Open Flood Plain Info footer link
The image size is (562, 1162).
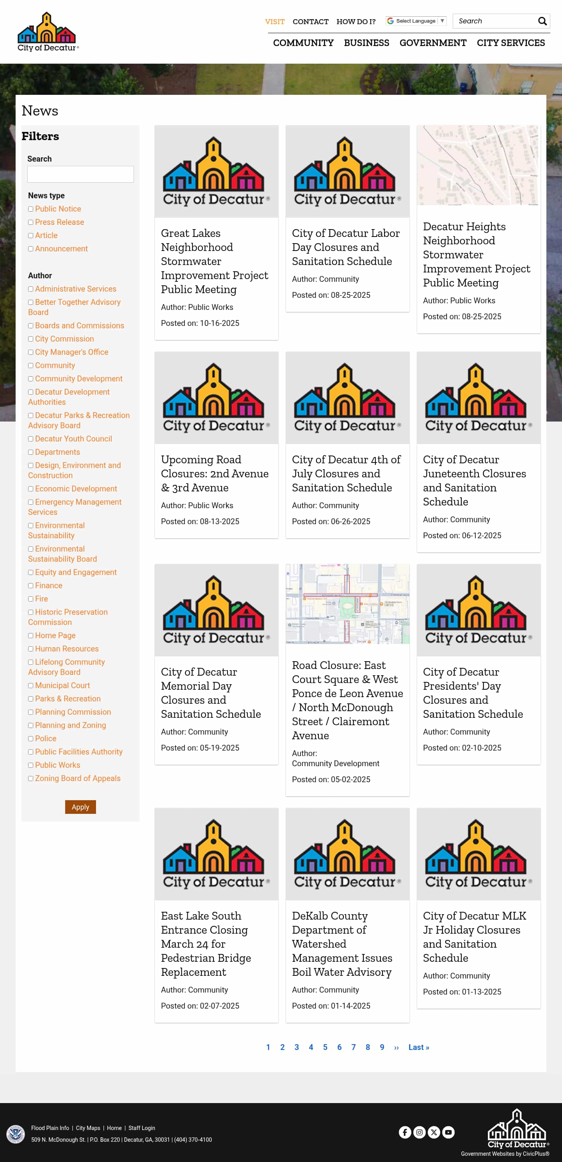click(50, 1128)
